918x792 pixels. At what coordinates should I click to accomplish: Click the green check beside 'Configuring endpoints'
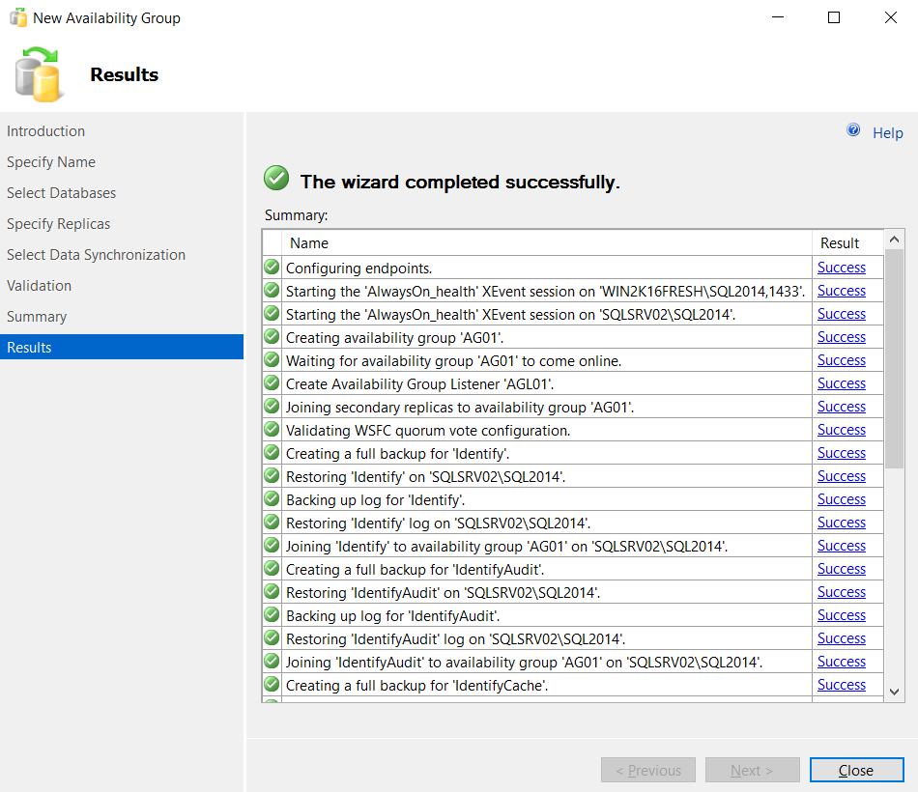pos(272,267)
